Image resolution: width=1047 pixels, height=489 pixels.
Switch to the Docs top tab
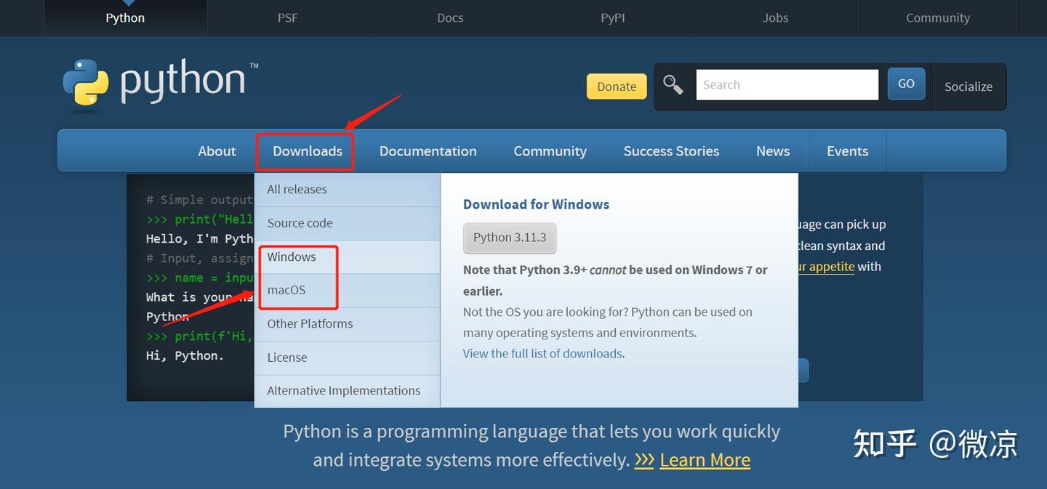pos(450,17)
